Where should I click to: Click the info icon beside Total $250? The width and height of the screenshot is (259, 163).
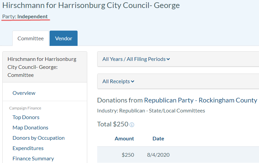click(132, 125)
